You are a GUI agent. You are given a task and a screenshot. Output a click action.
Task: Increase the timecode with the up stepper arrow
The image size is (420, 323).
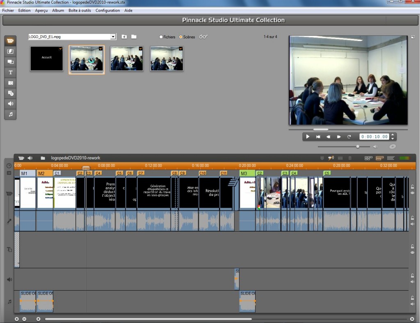pyautogui.click(x=393, y=135)
